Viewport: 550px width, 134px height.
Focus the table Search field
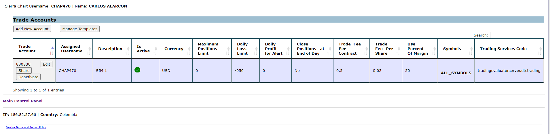pyautogui.click(x=517, y=35)
